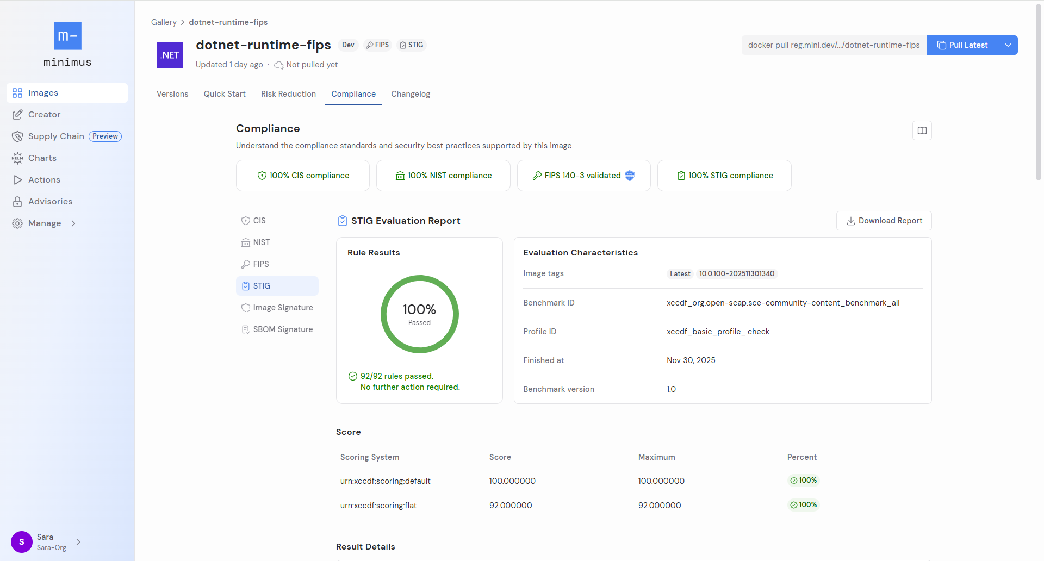The width and height of the screenshot is (1044, 561).
Task: Expand the Manage menu chevron
Action: click(73, 223)
